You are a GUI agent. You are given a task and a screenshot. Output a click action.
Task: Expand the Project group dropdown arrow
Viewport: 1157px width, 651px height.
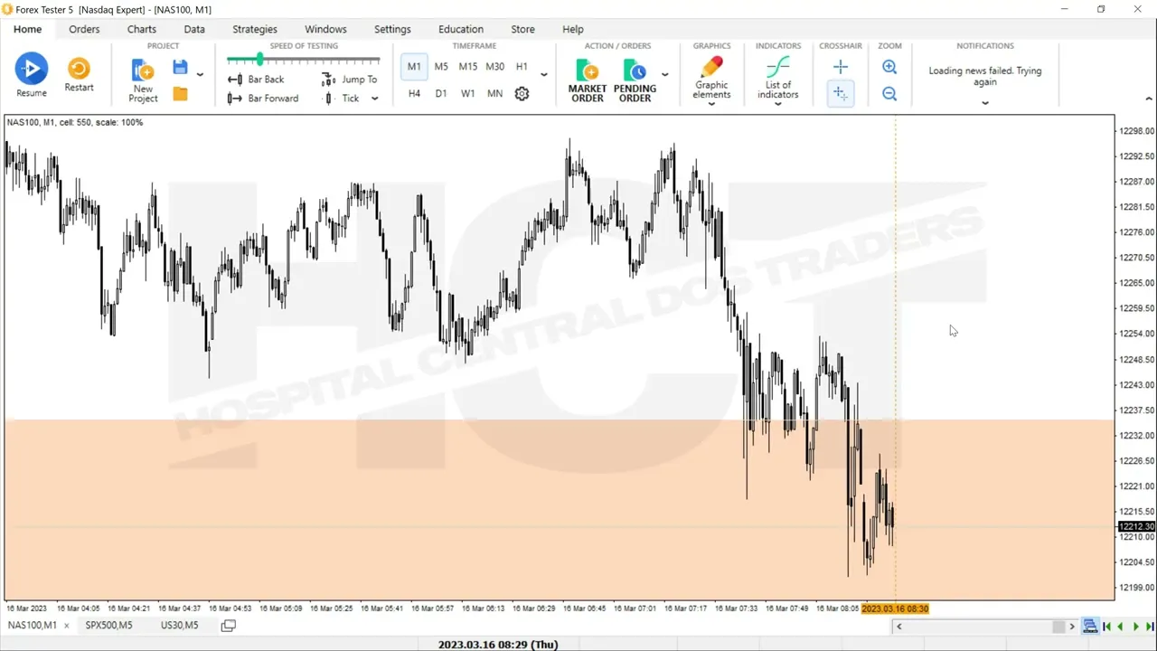(200, 75)
